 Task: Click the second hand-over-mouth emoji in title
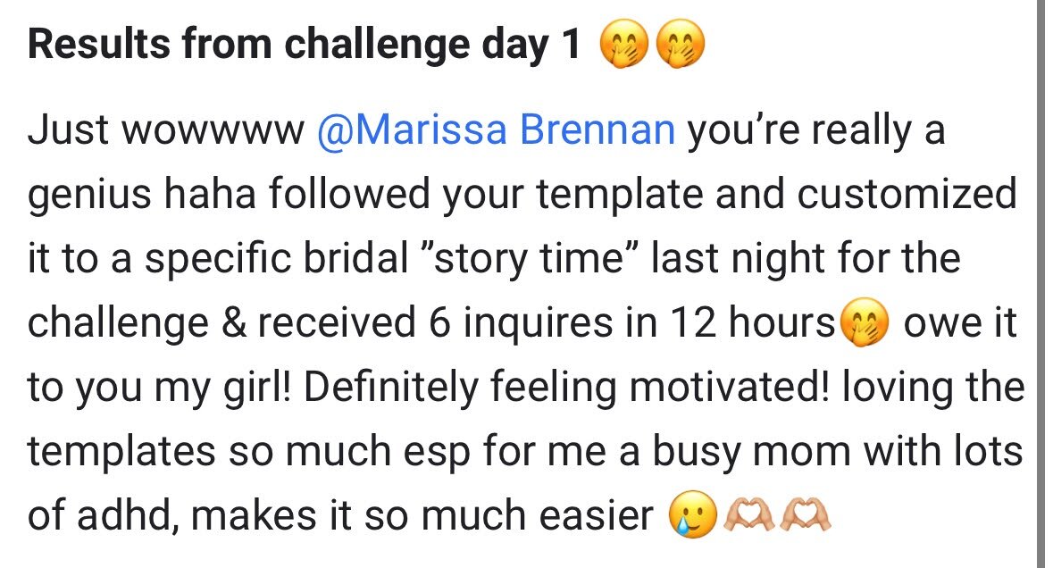click(681, 45)
